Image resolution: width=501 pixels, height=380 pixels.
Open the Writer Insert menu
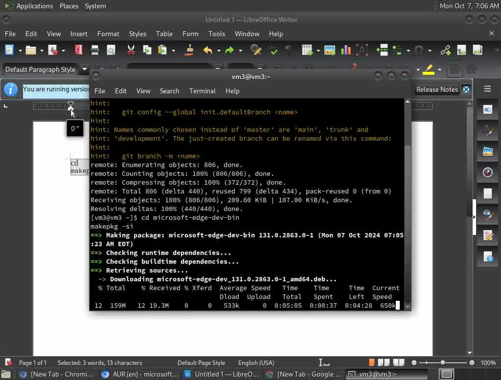79,34
